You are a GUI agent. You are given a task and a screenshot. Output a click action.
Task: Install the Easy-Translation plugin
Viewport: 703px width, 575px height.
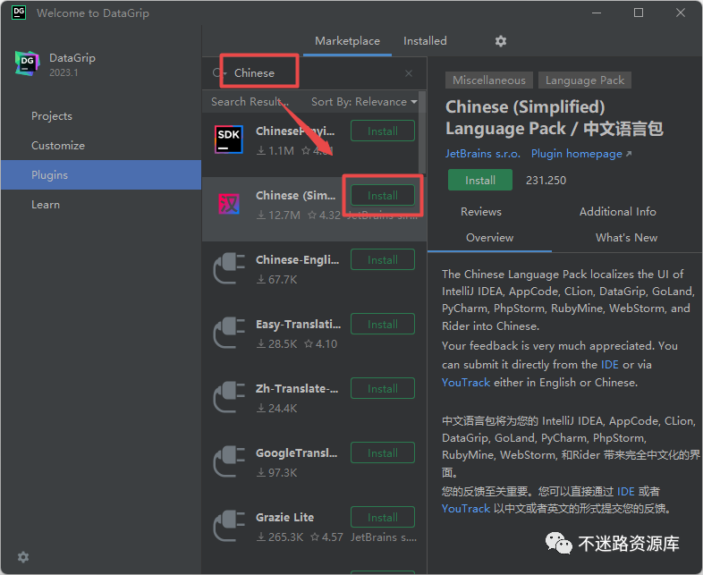(383, 324)
